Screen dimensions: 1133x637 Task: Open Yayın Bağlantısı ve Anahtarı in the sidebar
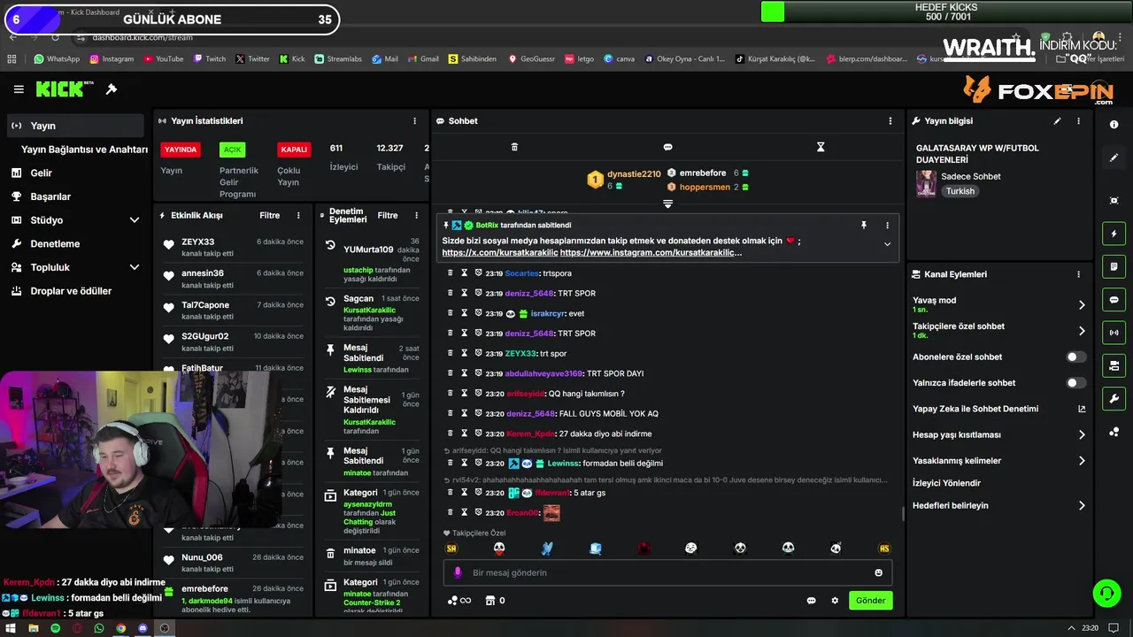84,150
